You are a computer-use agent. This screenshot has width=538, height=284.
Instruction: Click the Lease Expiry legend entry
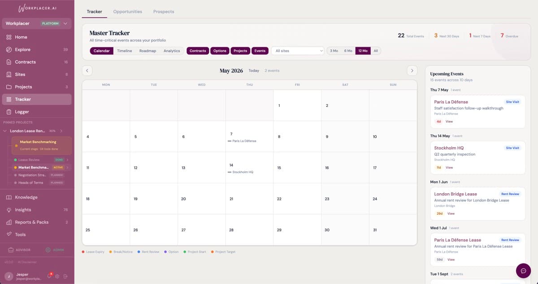[x=93, y=252]
